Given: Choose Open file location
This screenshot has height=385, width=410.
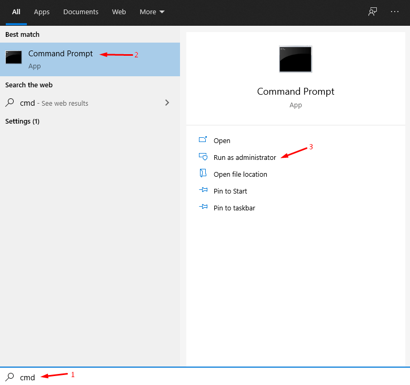Looking at the screenshot, I should click(241, 174).
